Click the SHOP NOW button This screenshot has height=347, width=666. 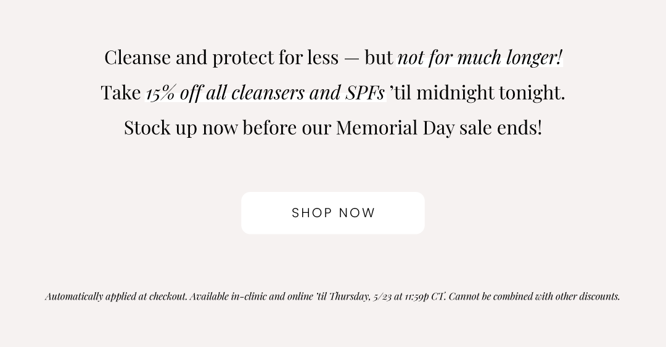click(333, 213)
